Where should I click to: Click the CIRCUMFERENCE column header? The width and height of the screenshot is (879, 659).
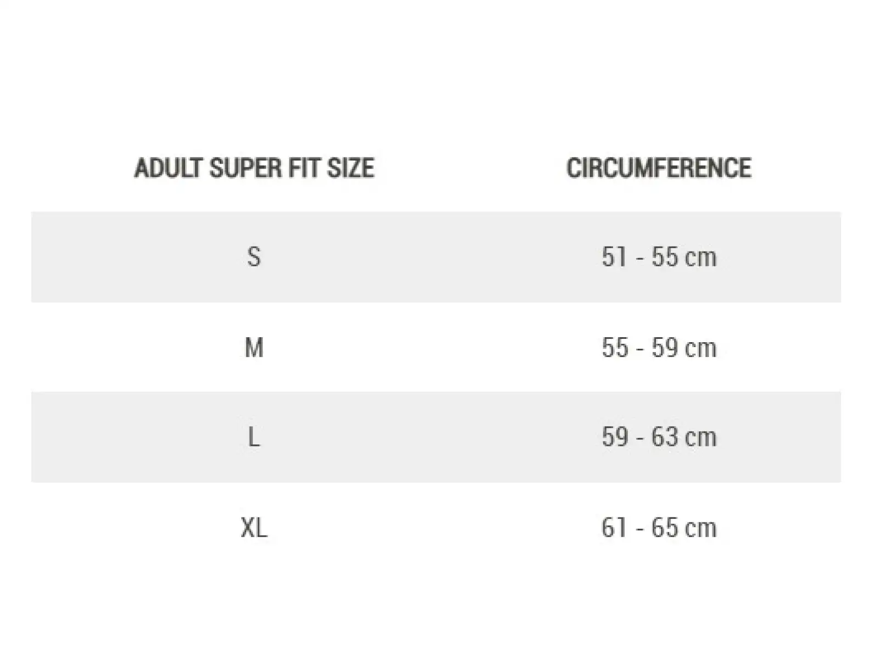659,168
